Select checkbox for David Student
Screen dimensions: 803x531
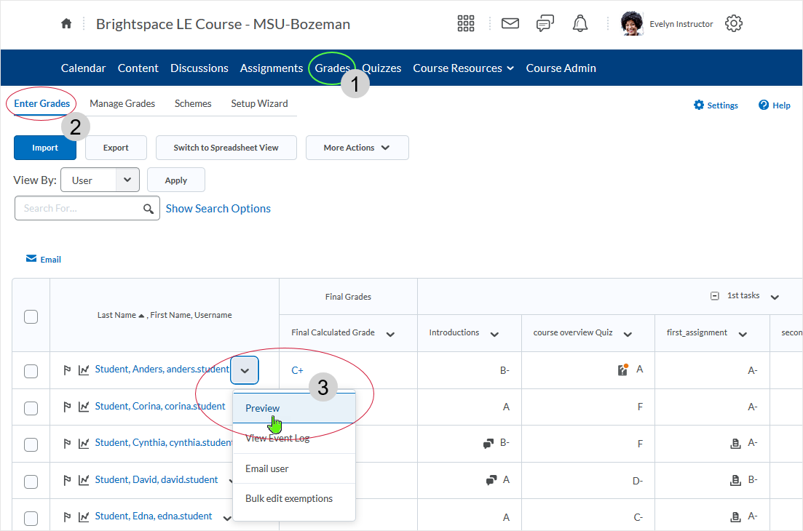pos(31,482)
